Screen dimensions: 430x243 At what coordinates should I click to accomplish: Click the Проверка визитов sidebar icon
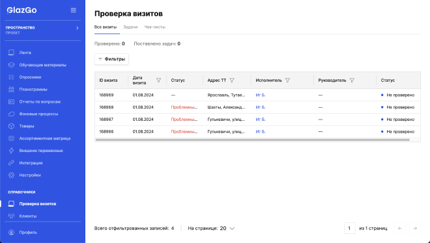tap(11, 203)
